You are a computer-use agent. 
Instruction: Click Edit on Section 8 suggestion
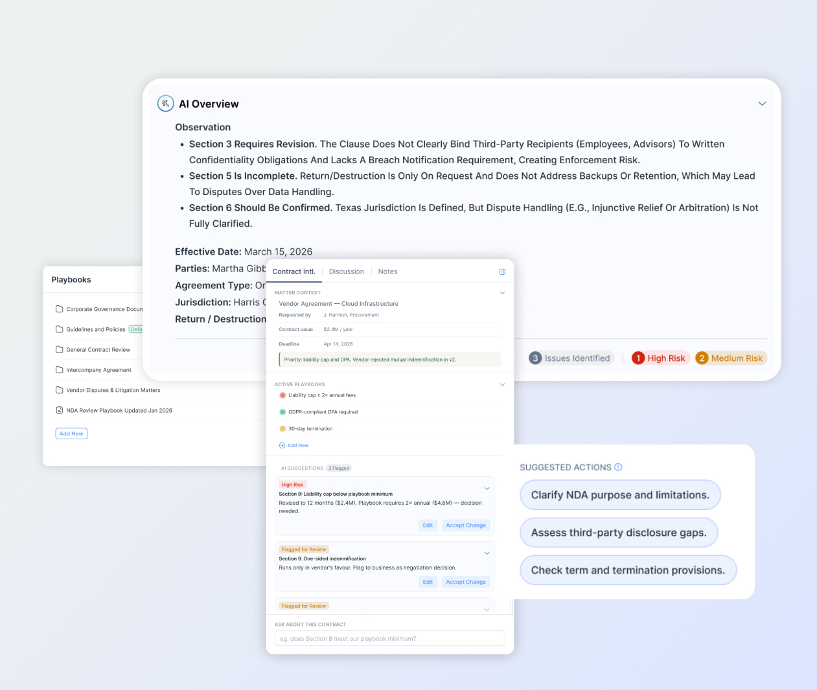[428, 525]
